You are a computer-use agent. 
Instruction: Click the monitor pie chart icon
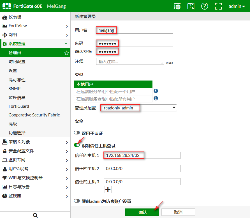point(5,196)
